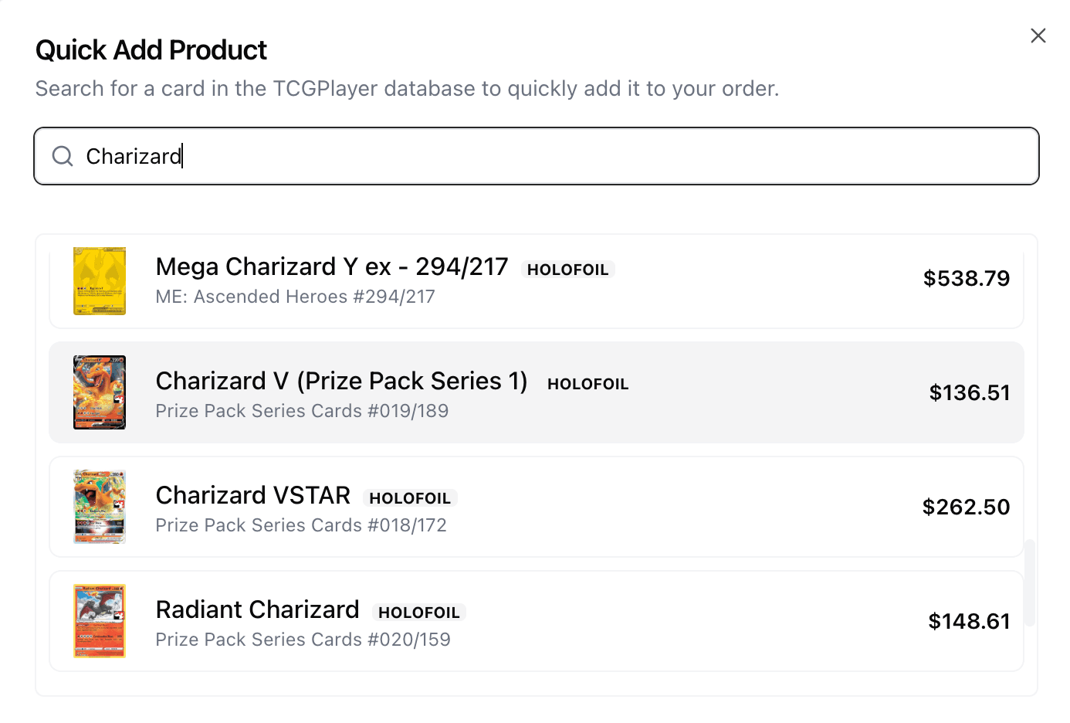Click the Radiant Charizard card thumbnail

99,620
